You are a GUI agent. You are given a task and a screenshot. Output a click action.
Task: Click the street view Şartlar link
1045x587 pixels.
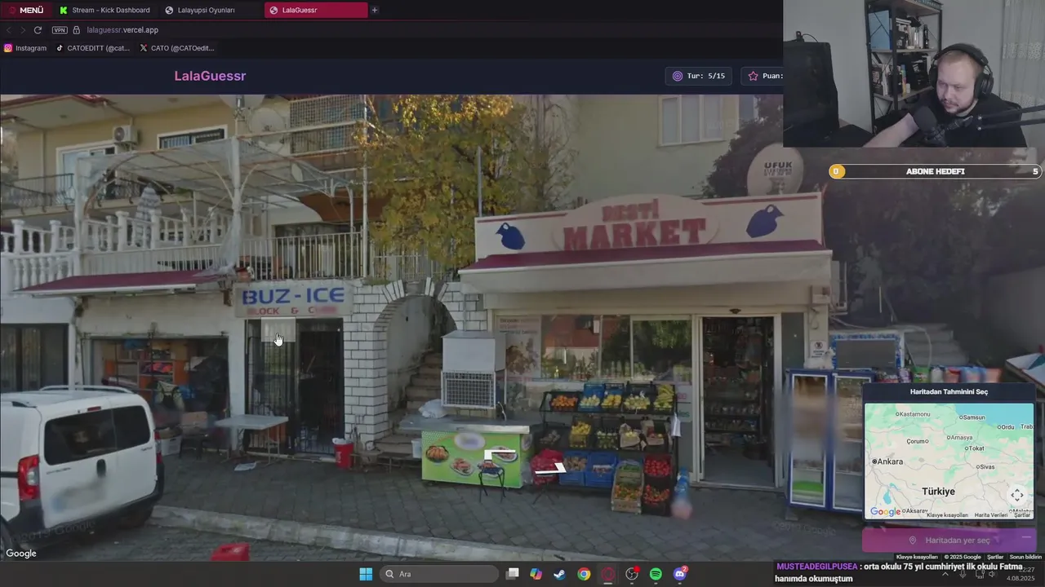[995, 557]
